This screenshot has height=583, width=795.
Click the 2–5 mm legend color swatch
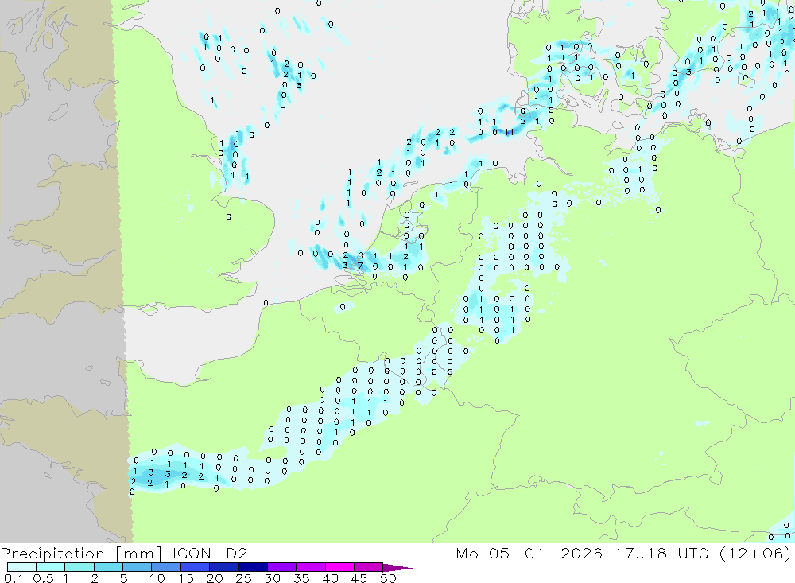108,567
